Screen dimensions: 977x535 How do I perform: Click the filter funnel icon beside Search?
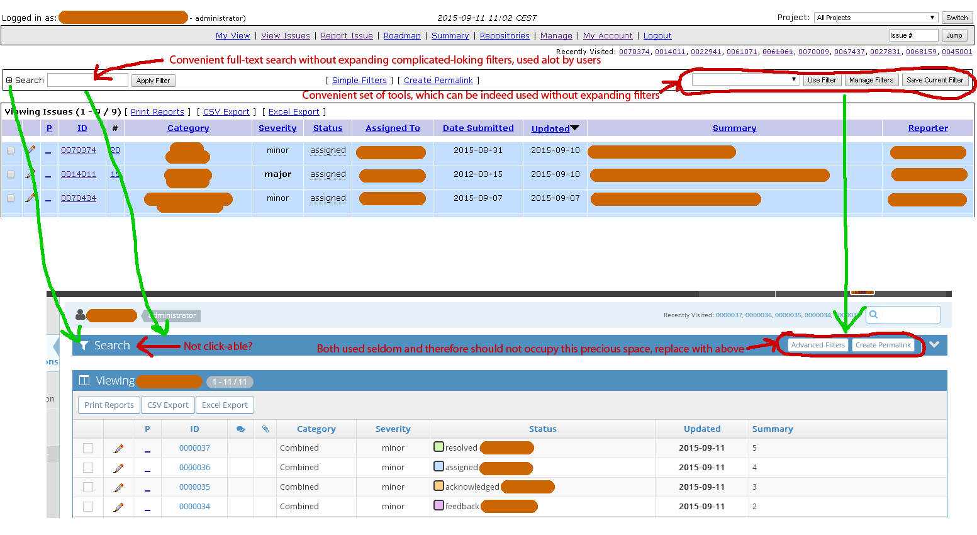pos(84,346)
